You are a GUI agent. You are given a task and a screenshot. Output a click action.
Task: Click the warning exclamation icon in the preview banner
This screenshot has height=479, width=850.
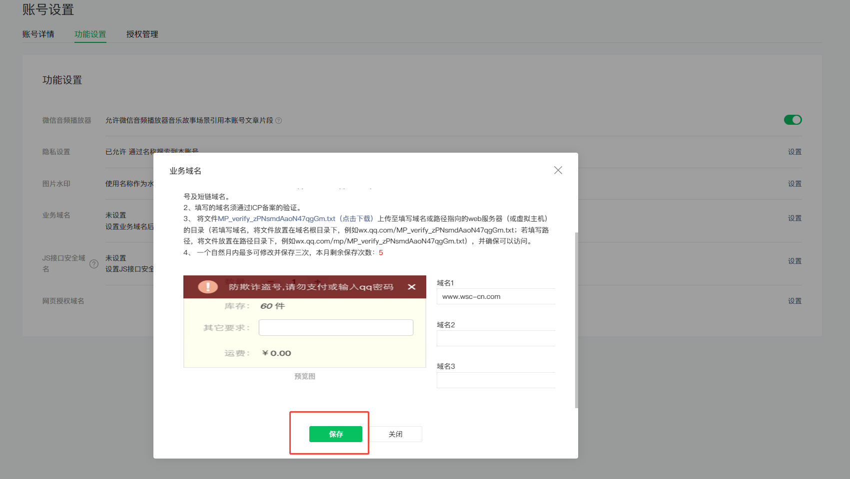pyautogui.click(x=208, y=287)
